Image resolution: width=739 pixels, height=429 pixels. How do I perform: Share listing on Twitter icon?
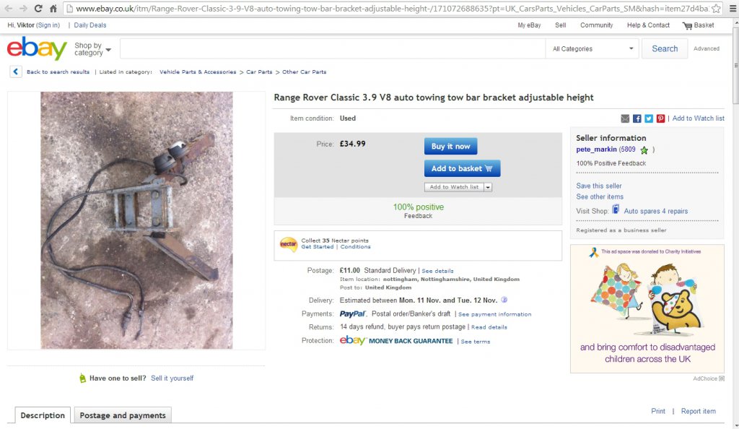pyautogui.click(x=649, y=118)
